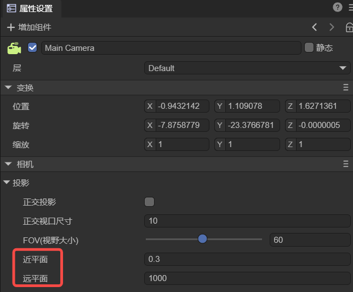353x292 pixels.
Task: Click the 近平面 near plane value field
Action: point(247,259)
